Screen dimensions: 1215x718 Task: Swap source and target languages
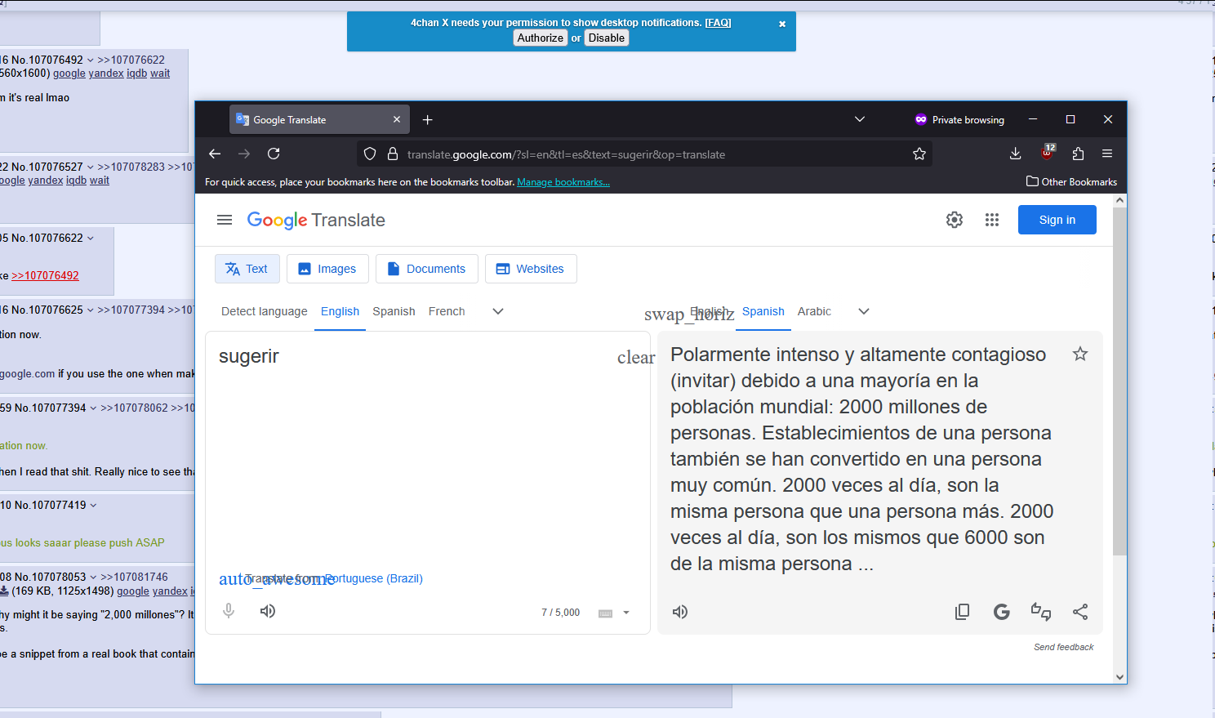click(x=689, y=314)
